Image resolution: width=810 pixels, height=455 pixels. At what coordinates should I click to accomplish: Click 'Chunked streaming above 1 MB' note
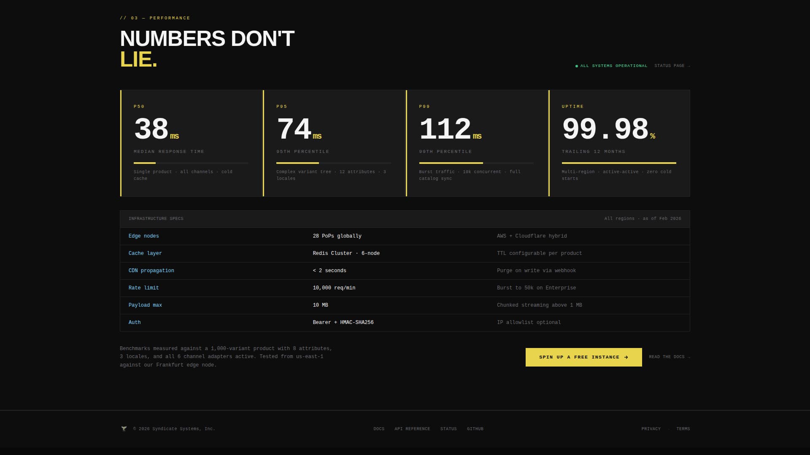coord(539,305)
